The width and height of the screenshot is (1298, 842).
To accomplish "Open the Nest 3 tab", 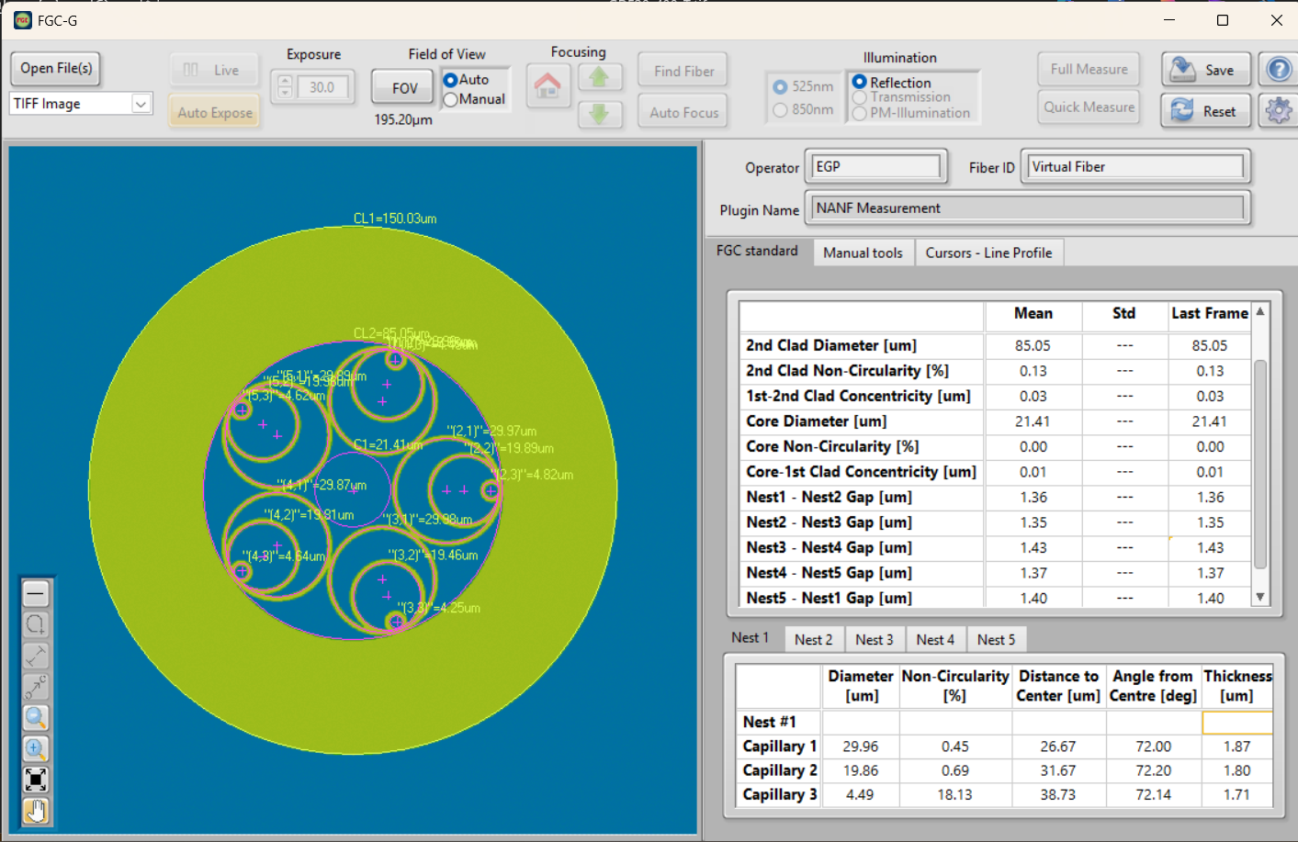I will click(874, 639).
